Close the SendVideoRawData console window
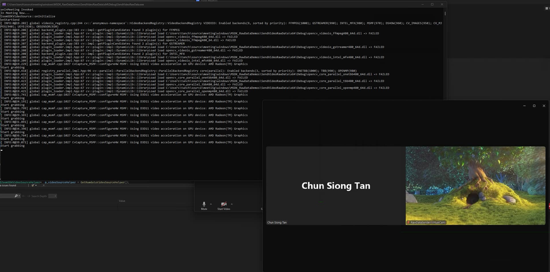The image size is (550, 272). [x=442, y=4]
